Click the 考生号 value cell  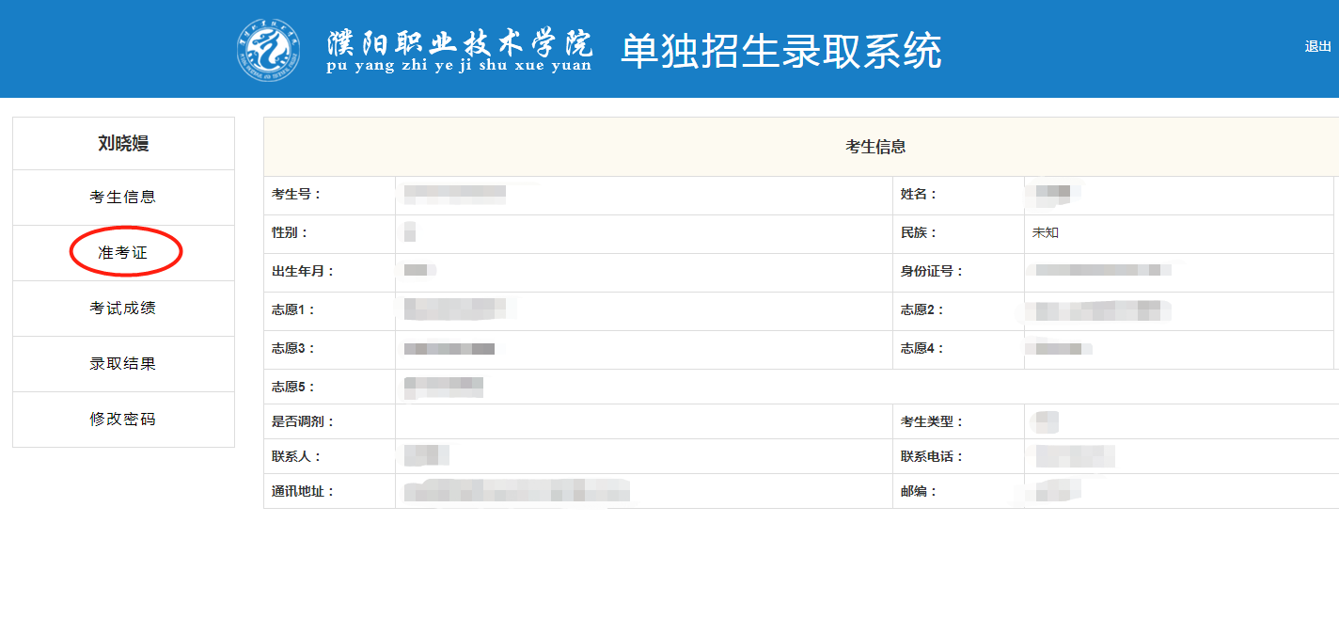click(x=644, y=196)
